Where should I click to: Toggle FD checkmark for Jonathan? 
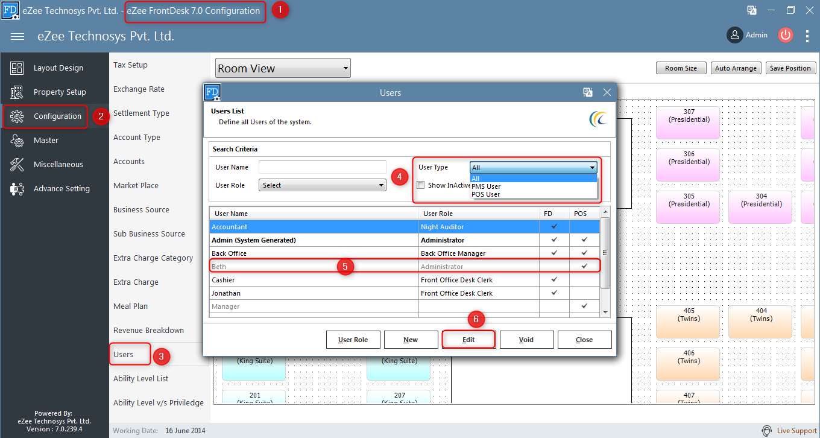click(x=554, y=293)
